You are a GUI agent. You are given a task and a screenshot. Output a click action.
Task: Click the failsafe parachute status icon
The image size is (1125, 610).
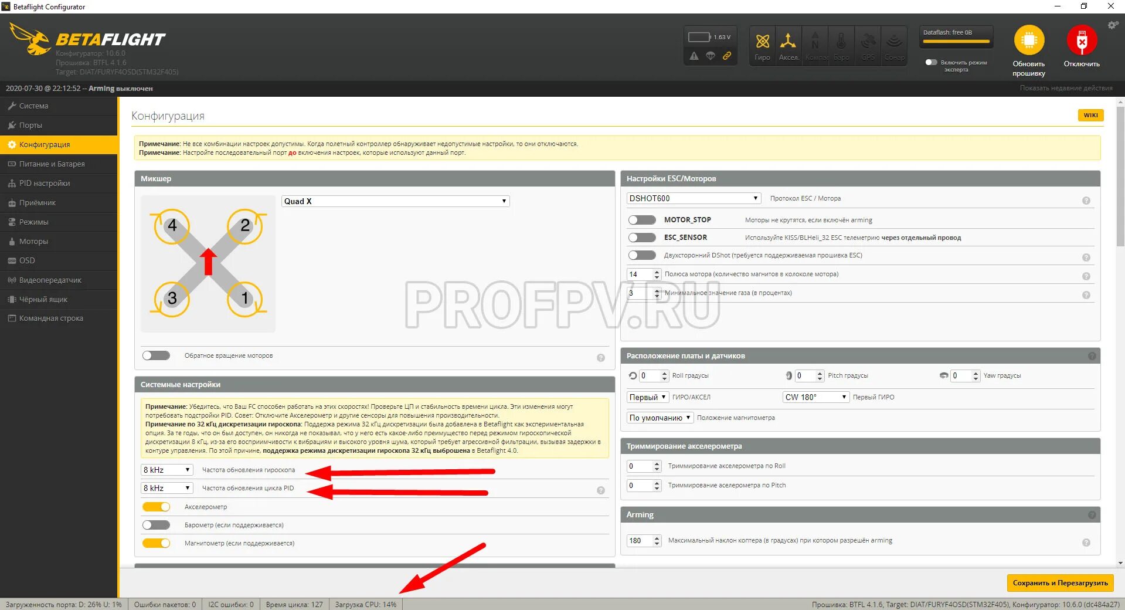point(711,56)
